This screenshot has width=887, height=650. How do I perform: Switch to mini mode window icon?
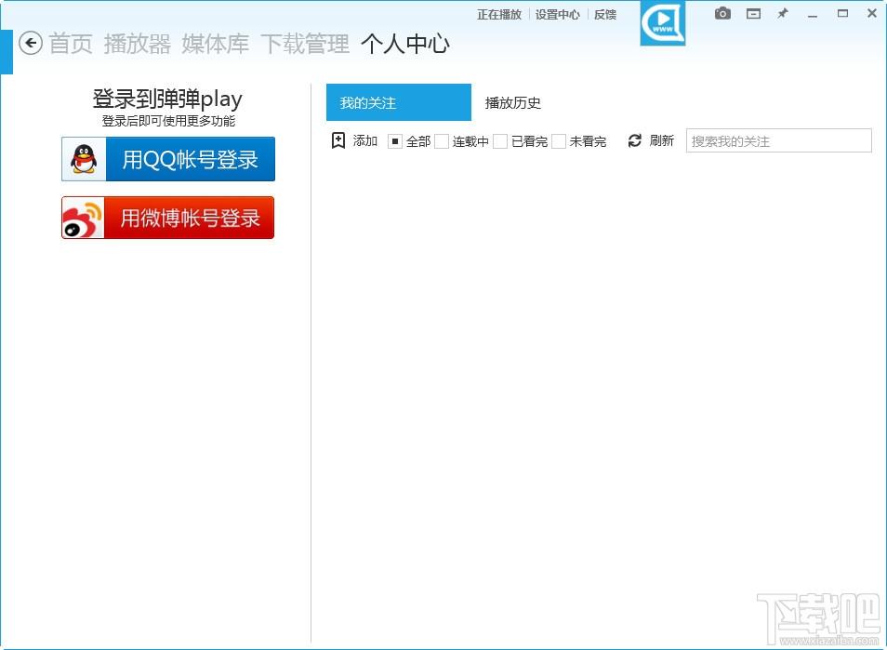coord(753,14)
